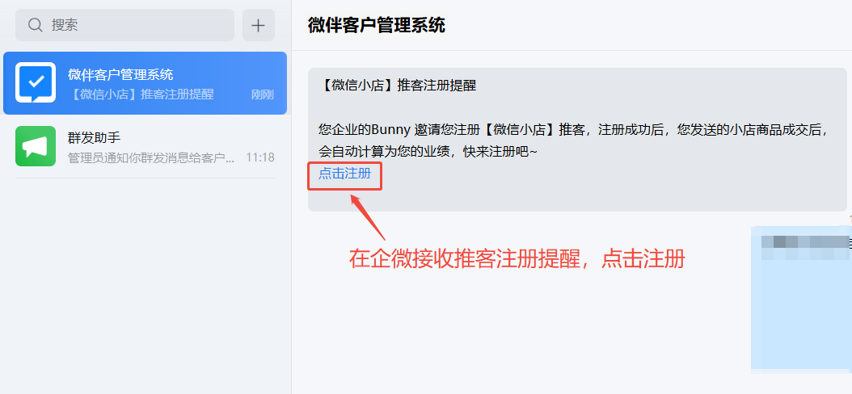Click the blue checkmark chat avatar

coord(36,82)
